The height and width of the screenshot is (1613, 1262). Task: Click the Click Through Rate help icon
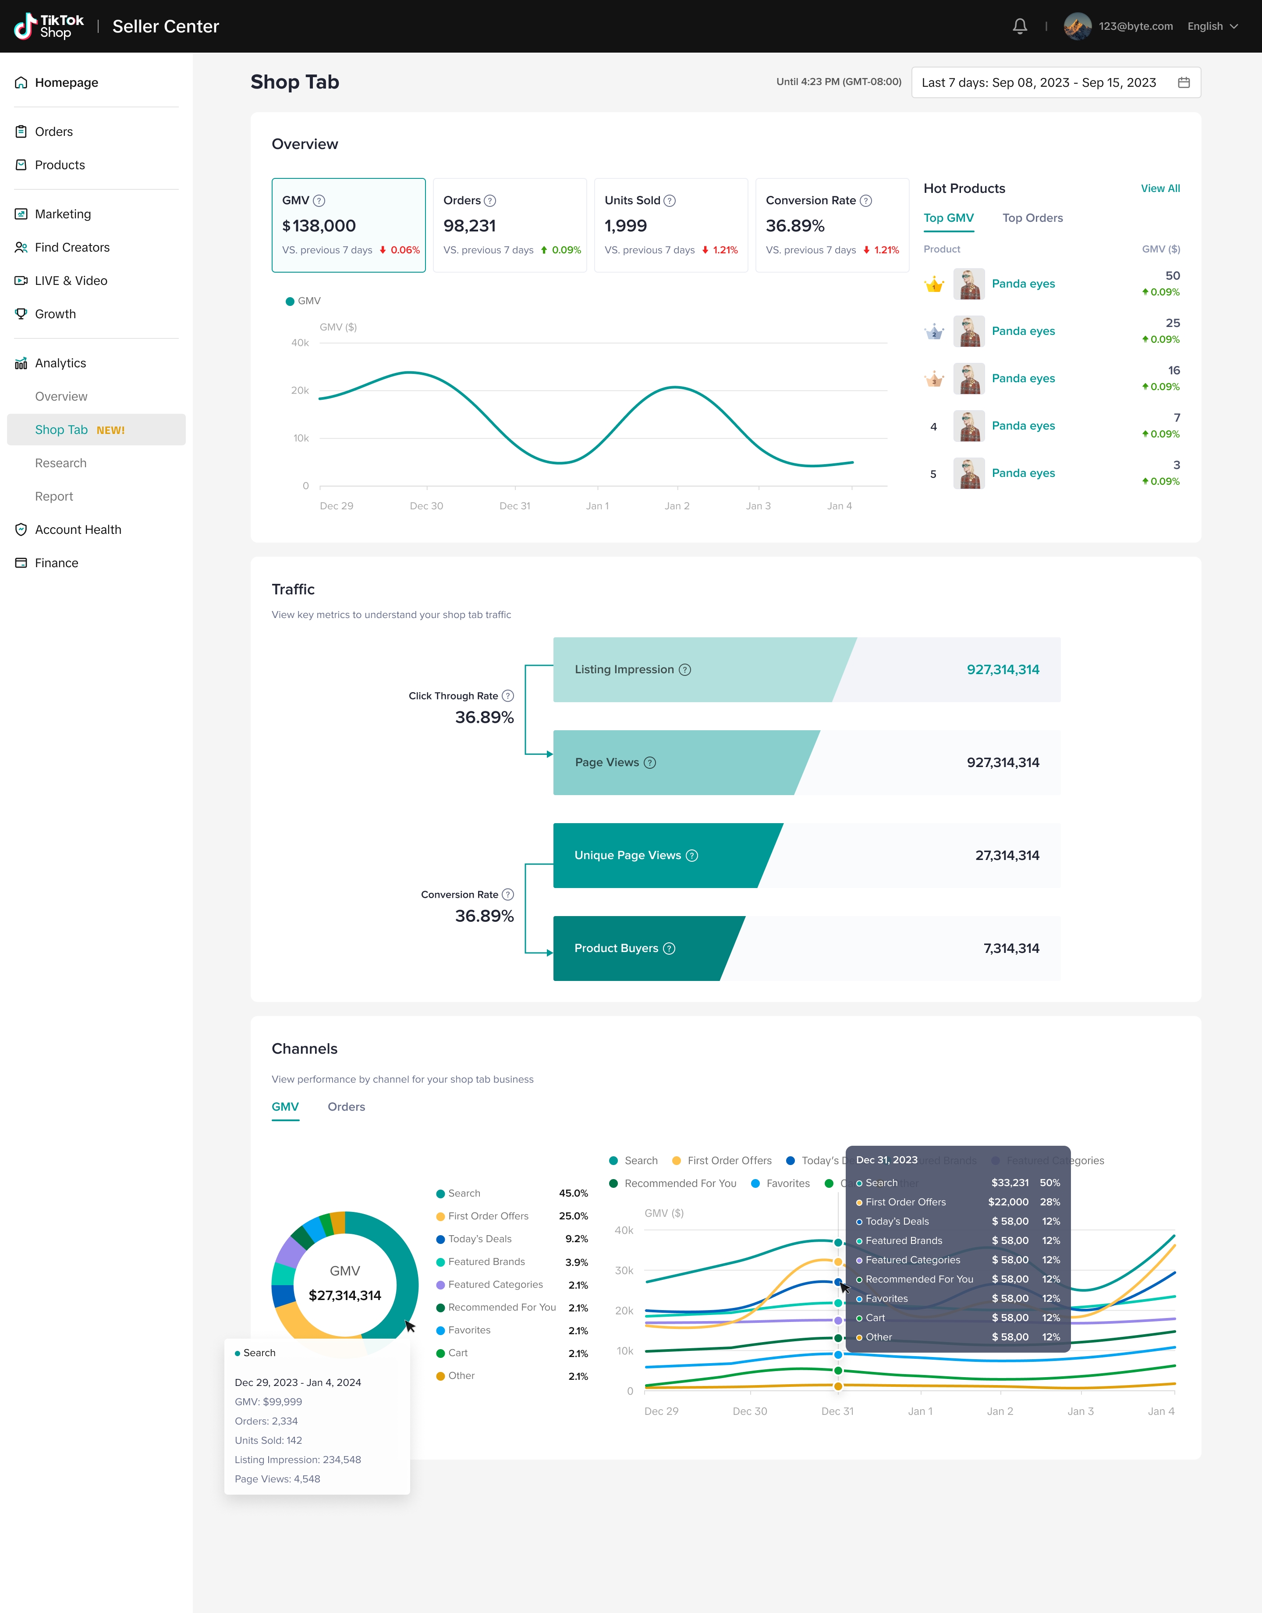pos(507,696)
